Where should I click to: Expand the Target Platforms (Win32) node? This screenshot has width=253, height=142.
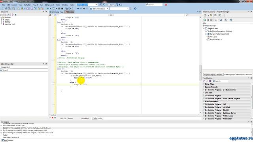tap(206, 34)
